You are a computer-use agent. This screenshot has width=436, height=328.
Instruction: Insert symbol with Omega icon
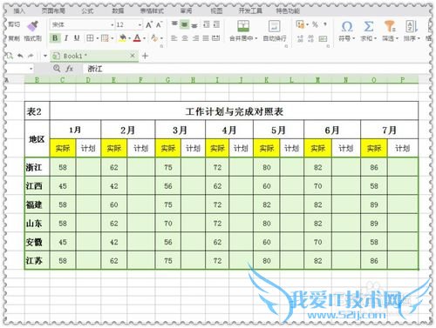coord(347,27)
